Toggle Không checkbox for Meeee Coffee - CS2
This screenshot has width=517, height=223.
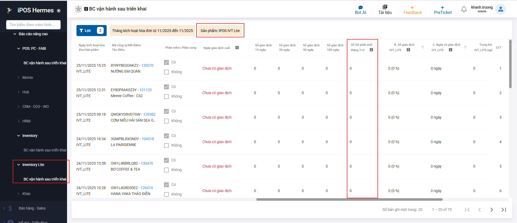click(166, 97)
